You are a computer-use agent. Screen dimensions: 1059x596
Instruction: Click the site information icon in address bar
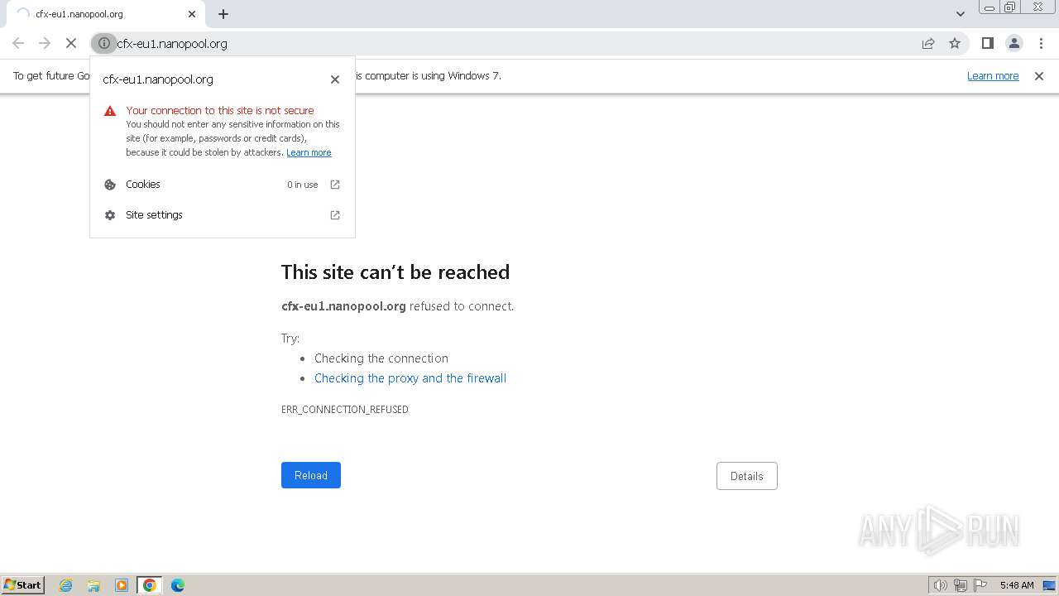[x=104, y=43]
